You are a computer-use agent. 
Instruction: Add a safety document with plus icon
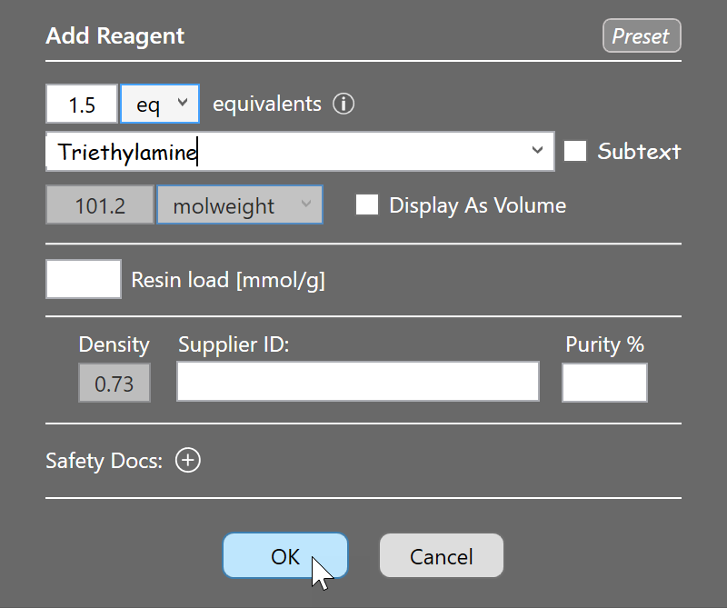click(188, 461)
